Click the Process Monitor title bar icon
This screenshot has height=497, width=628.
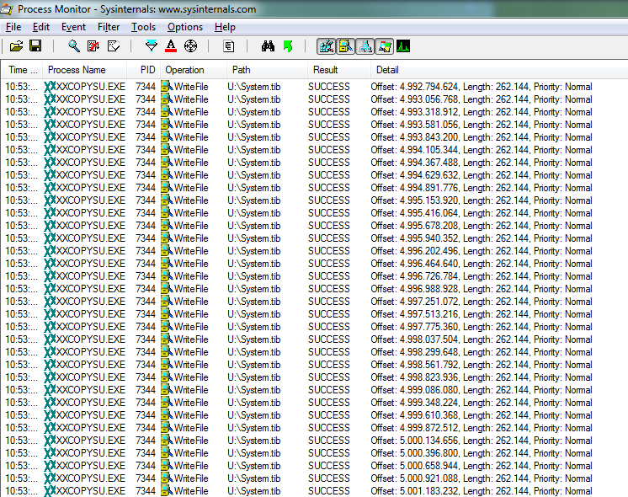pyautogui.click(x=7, y=8)
